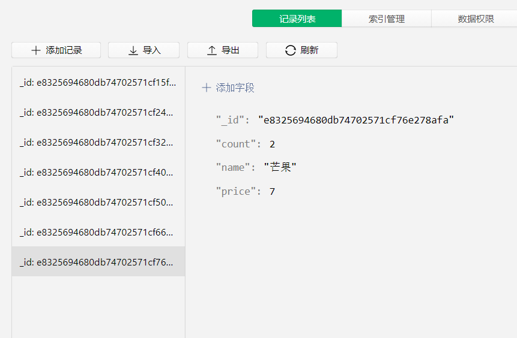Click the 添加记录 button

56,50
